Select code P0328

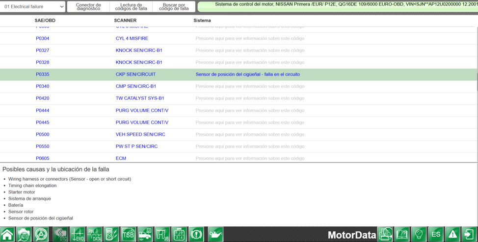point(42,62)
